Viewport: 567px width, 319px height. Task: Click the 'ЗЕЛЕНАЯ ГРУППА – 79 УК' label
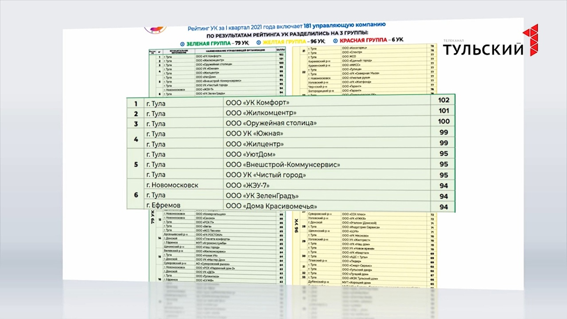(x=217, y=43)
